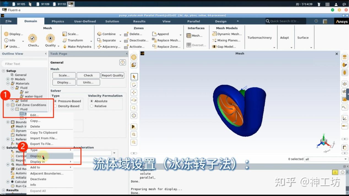Click the Report Quality button

pyautogui.click(x=112, y=75)
